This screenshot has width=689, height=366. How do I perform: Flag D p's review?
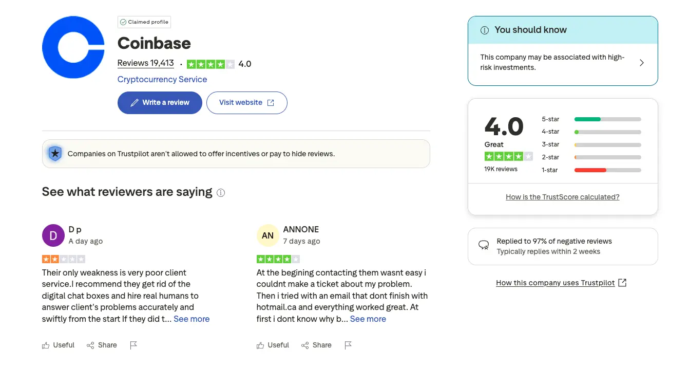pos(133,345)
